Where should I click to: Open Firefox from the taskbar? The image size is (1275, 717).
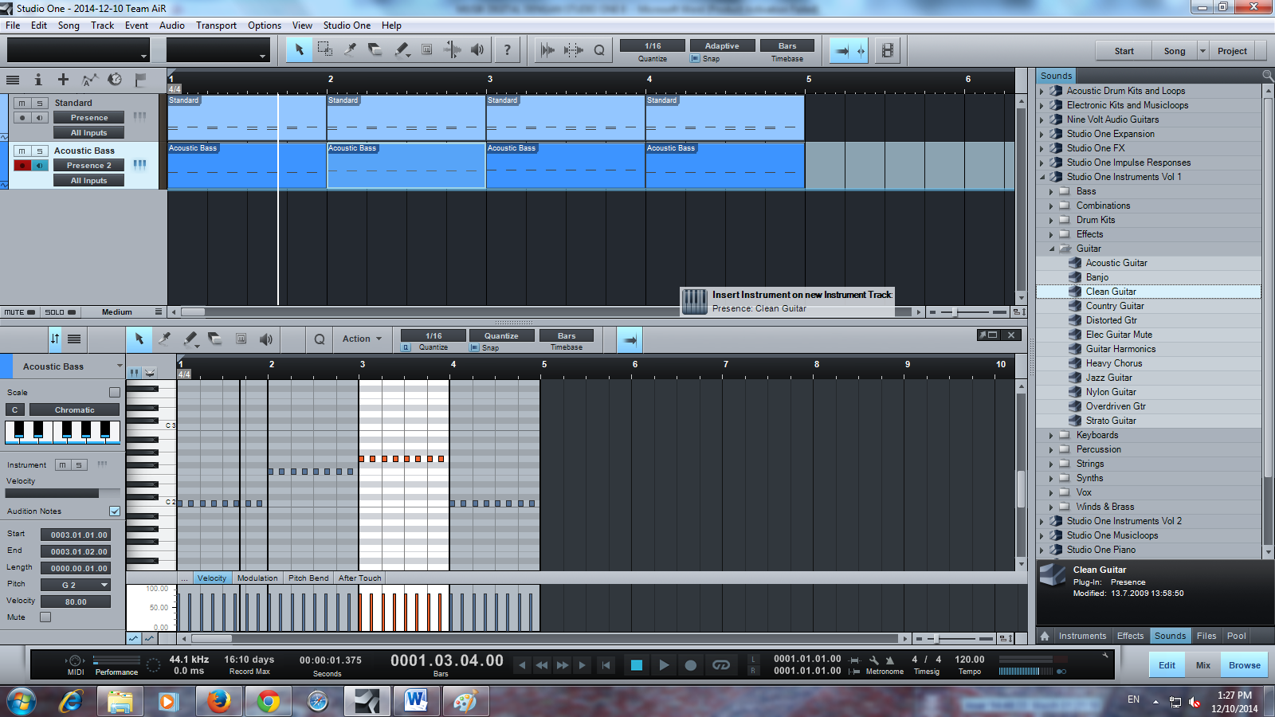pyautogui.click(x=218, y=701)
